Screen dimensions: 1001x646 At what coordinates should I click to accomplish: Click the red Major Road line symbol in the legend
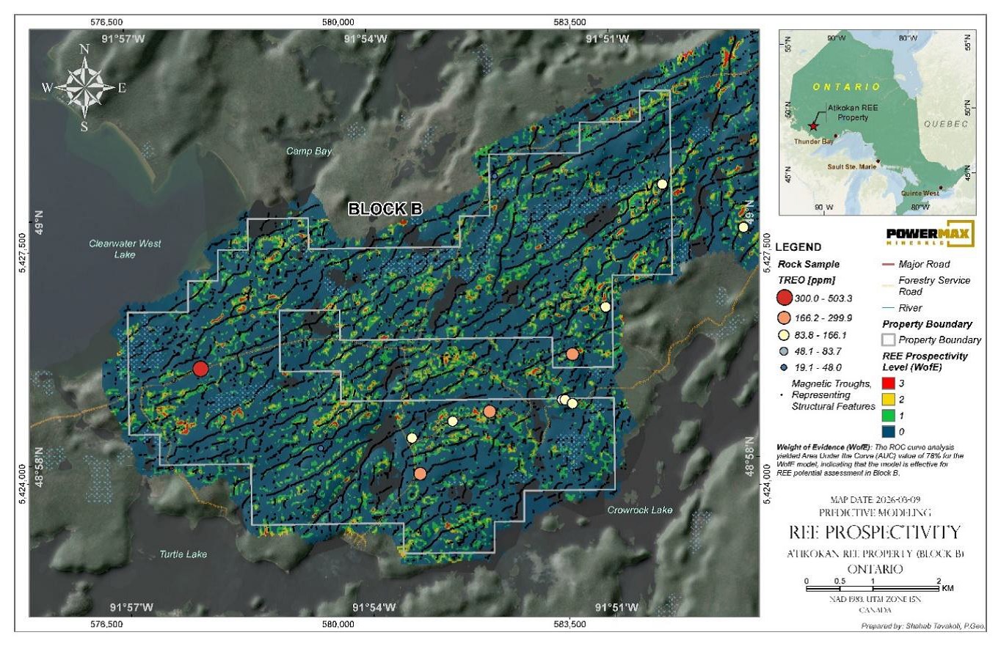click(x=889, y=264)
